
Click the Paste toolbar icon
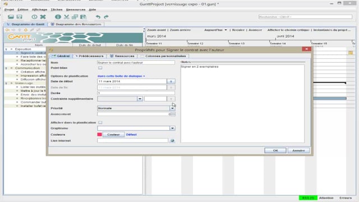tap(83, 17)
